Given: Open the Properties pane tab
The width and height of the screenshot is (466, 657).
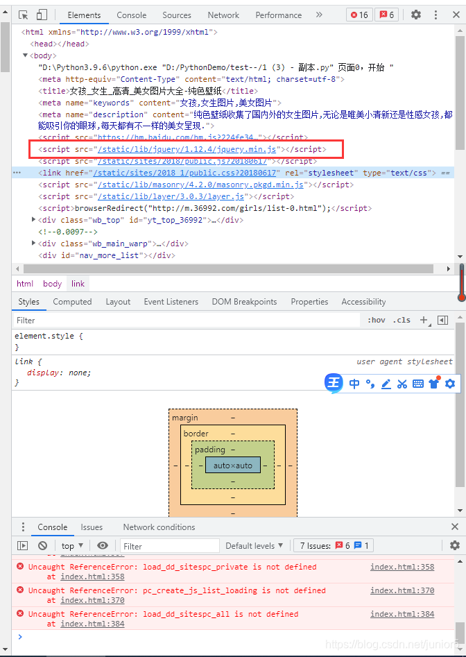Looking at the screenshot, I should tap(309, 302).
